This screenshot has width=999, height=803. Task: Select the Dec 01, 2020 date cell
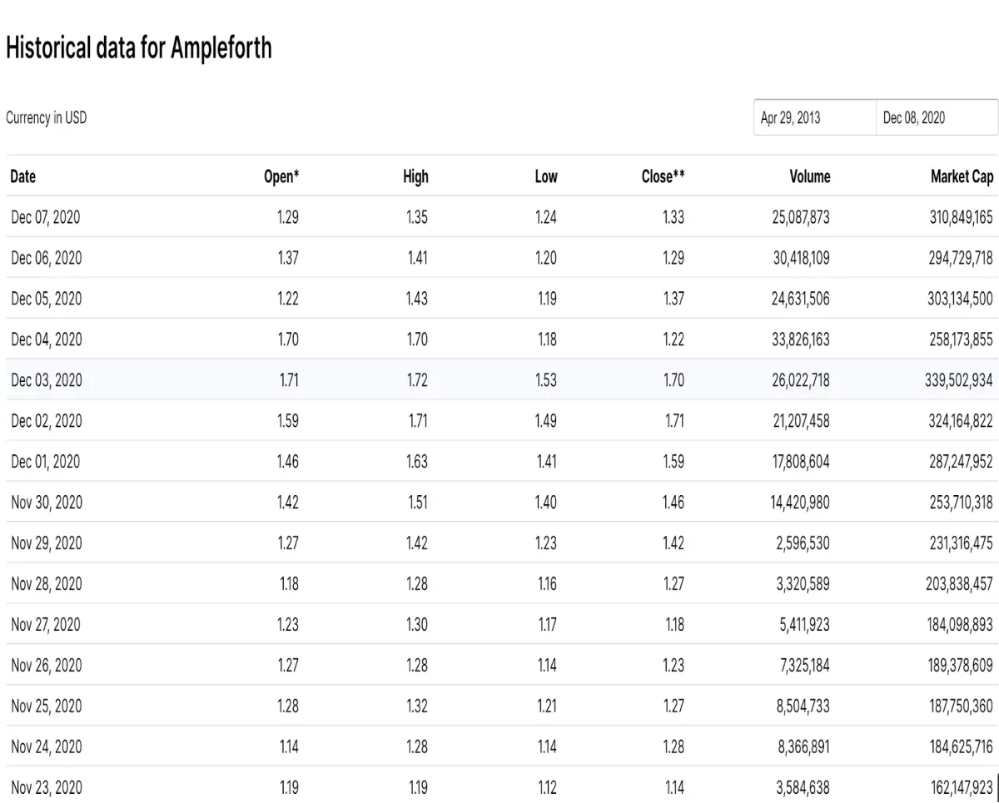point(45,462)
